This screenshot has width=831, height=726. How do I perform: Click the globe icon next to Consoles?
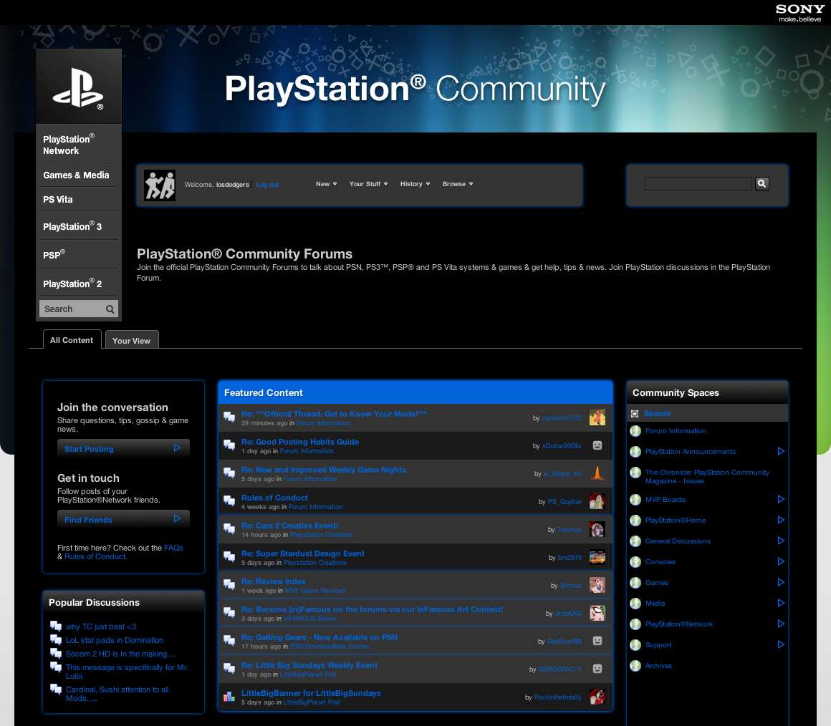pos(635,562)
